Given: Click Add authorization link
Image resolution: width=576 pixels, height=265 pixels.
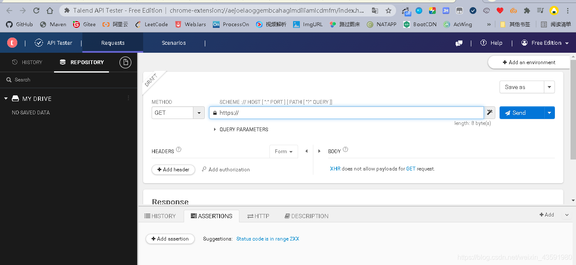Looking at the screenshot, I should pyautogui.click(x=226, y=170).
